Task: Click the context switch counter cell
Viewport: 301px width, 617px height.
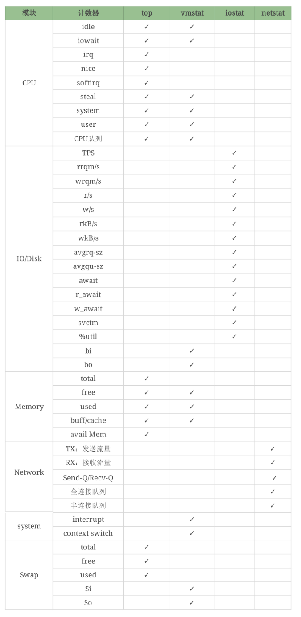Action: [88, 533]
